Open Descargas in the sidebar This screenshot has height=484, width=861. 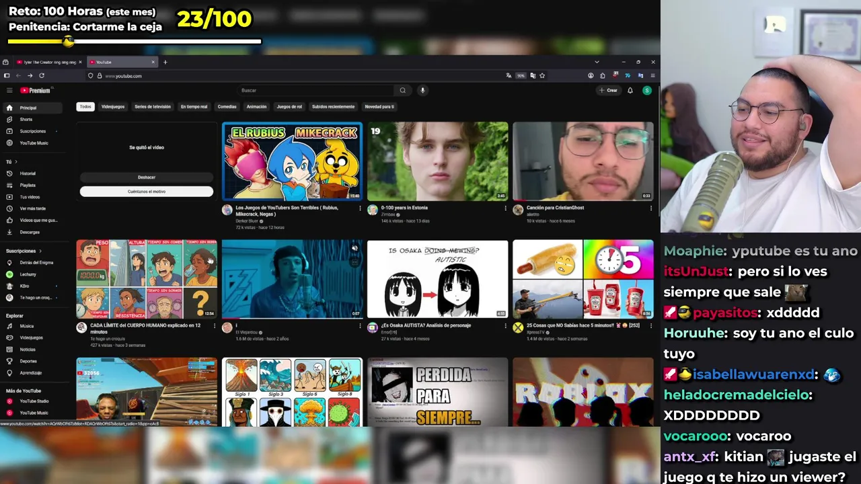[34, 232]
